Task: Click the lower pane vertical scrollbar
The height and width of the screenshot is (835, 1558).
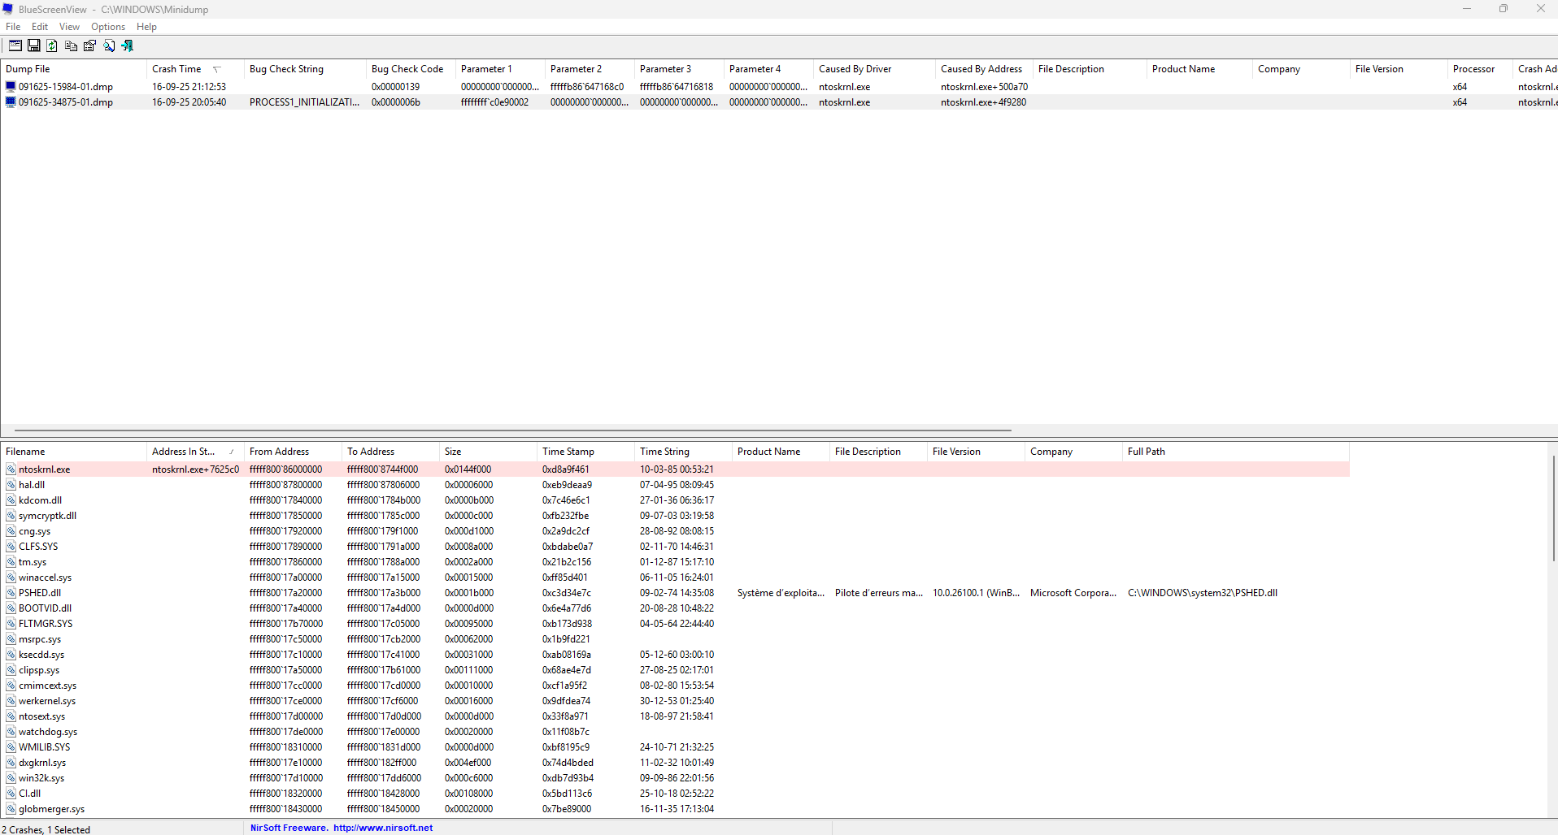Action: 1553,508
